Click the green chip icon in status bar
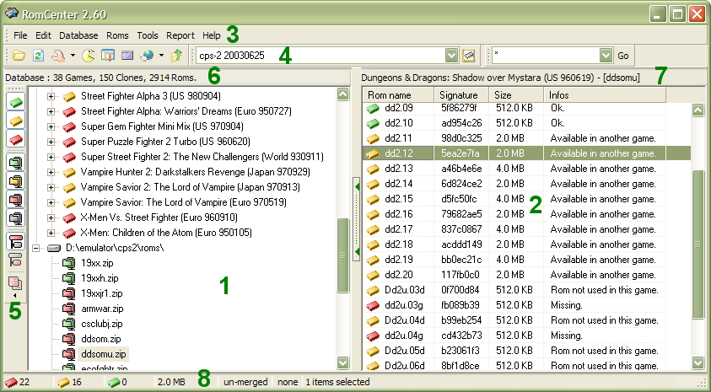 (x=113, y=382)
